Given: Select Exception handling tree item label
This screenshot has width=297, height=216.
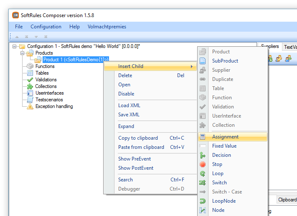Looking at the screenshot, I should pyautogui.click(x=54, y=106).
